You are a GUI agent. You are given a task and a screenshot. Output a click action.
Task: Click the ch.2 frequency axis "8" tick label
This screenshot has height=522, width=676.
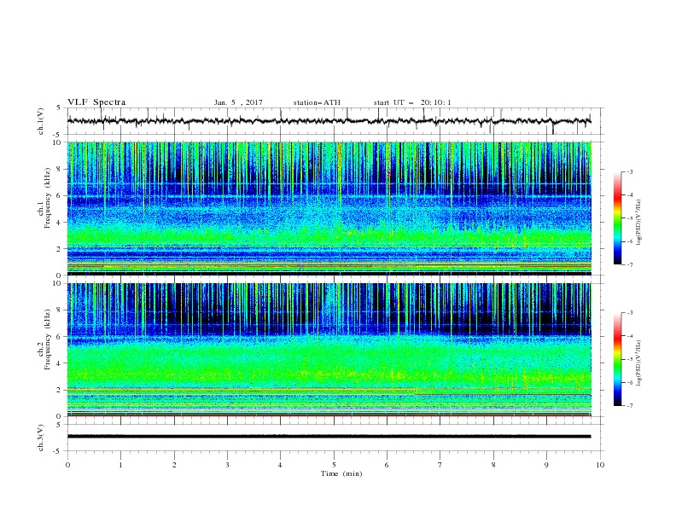pyautogui.click(x=60, y=310)
